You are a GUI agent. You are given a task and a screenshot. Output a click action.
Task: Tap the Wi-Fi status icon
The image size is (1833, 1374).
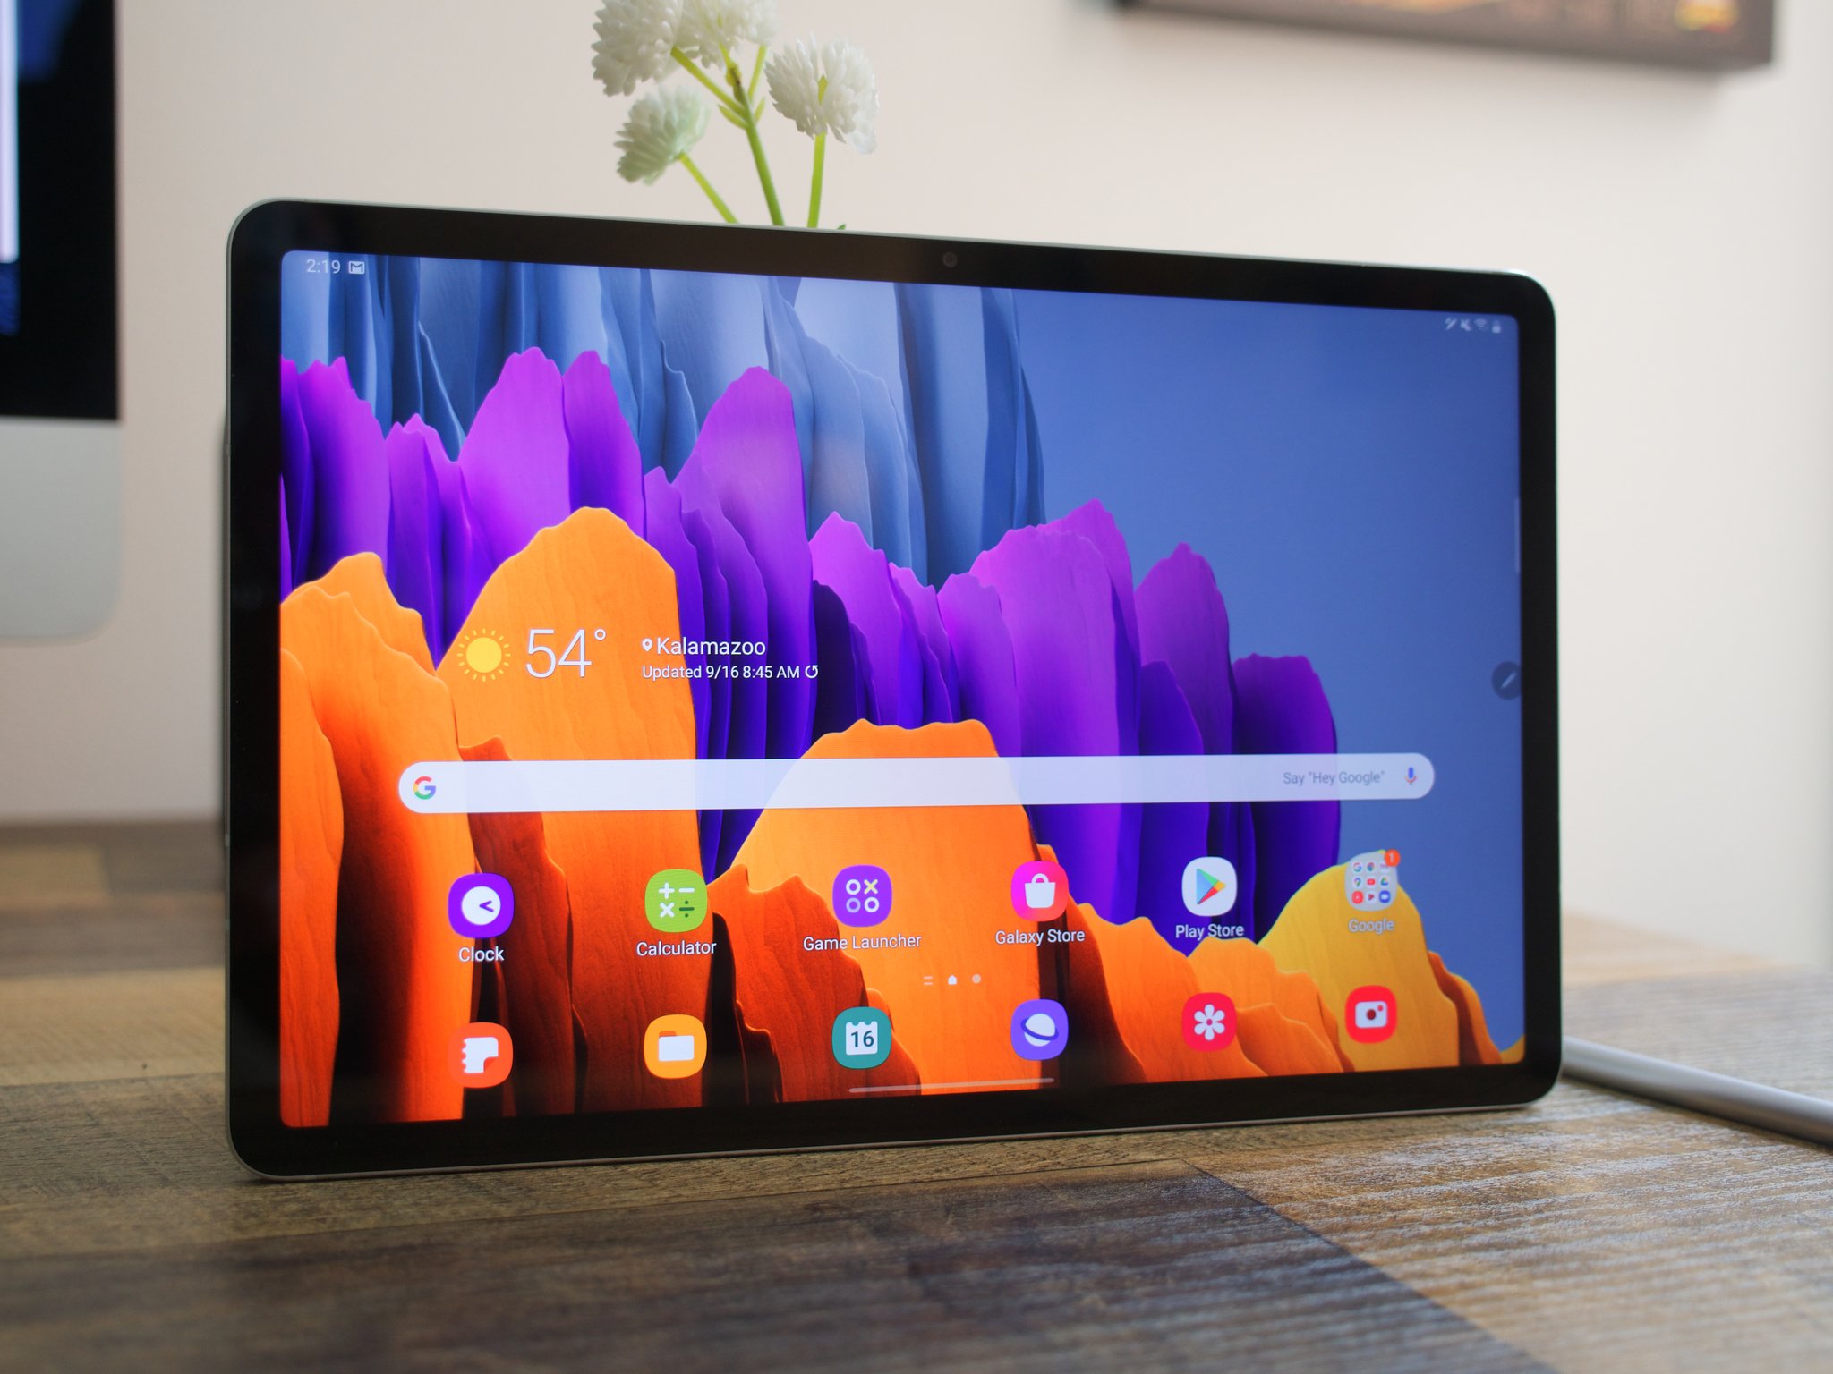click(1477, 319)
